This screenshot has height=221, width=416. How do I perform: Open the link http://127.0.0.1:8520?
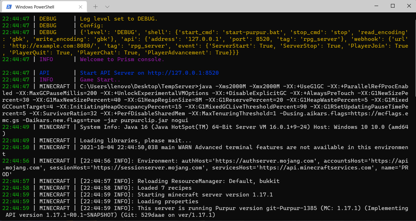click(184, 73)
